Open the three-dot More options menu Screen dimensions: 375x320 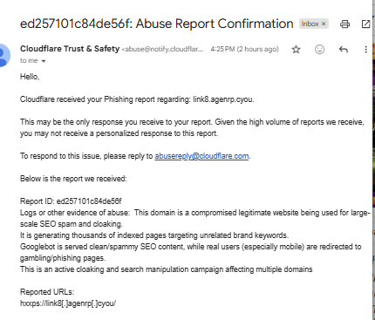(365, 50)
